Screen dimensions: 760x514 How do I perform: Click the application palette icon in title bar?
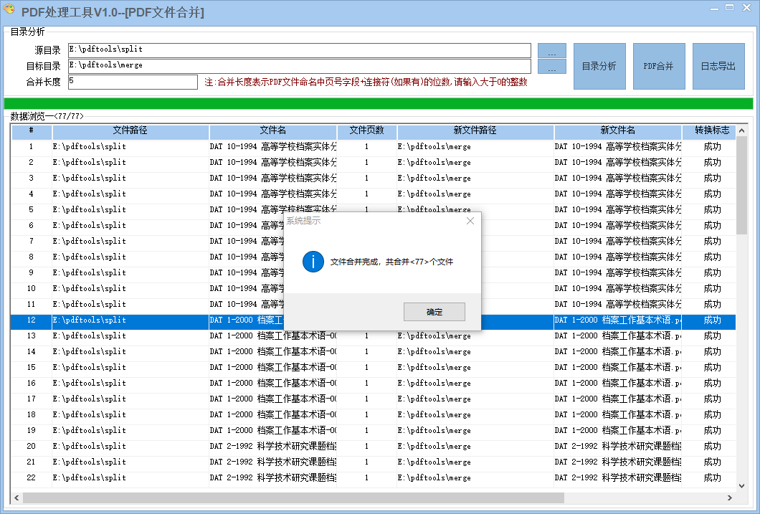tap(9, 9)
